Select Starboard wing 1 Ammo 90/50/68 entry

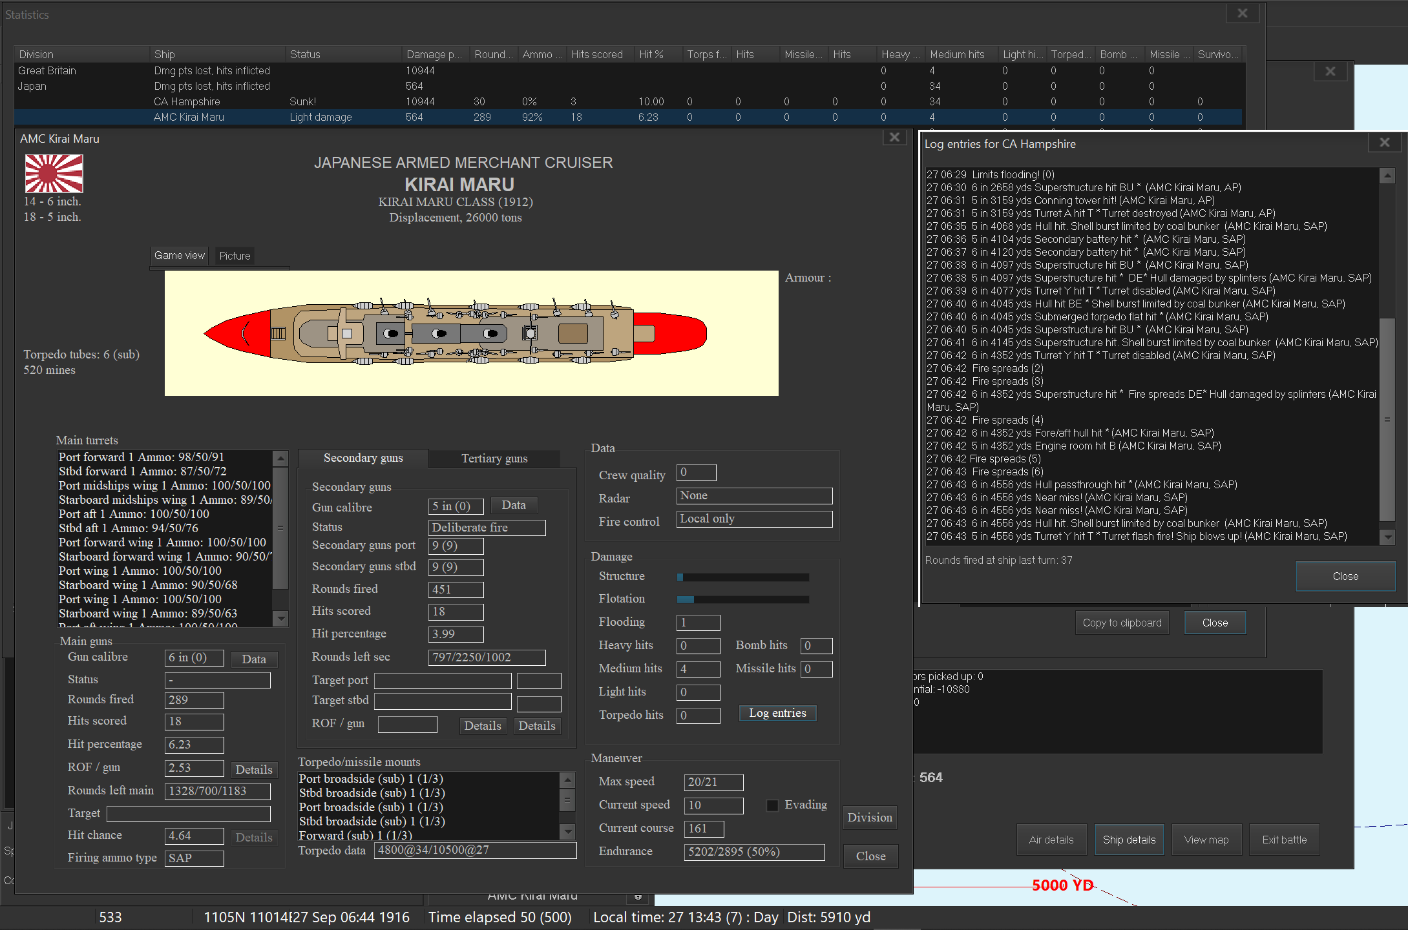point(165,584)
